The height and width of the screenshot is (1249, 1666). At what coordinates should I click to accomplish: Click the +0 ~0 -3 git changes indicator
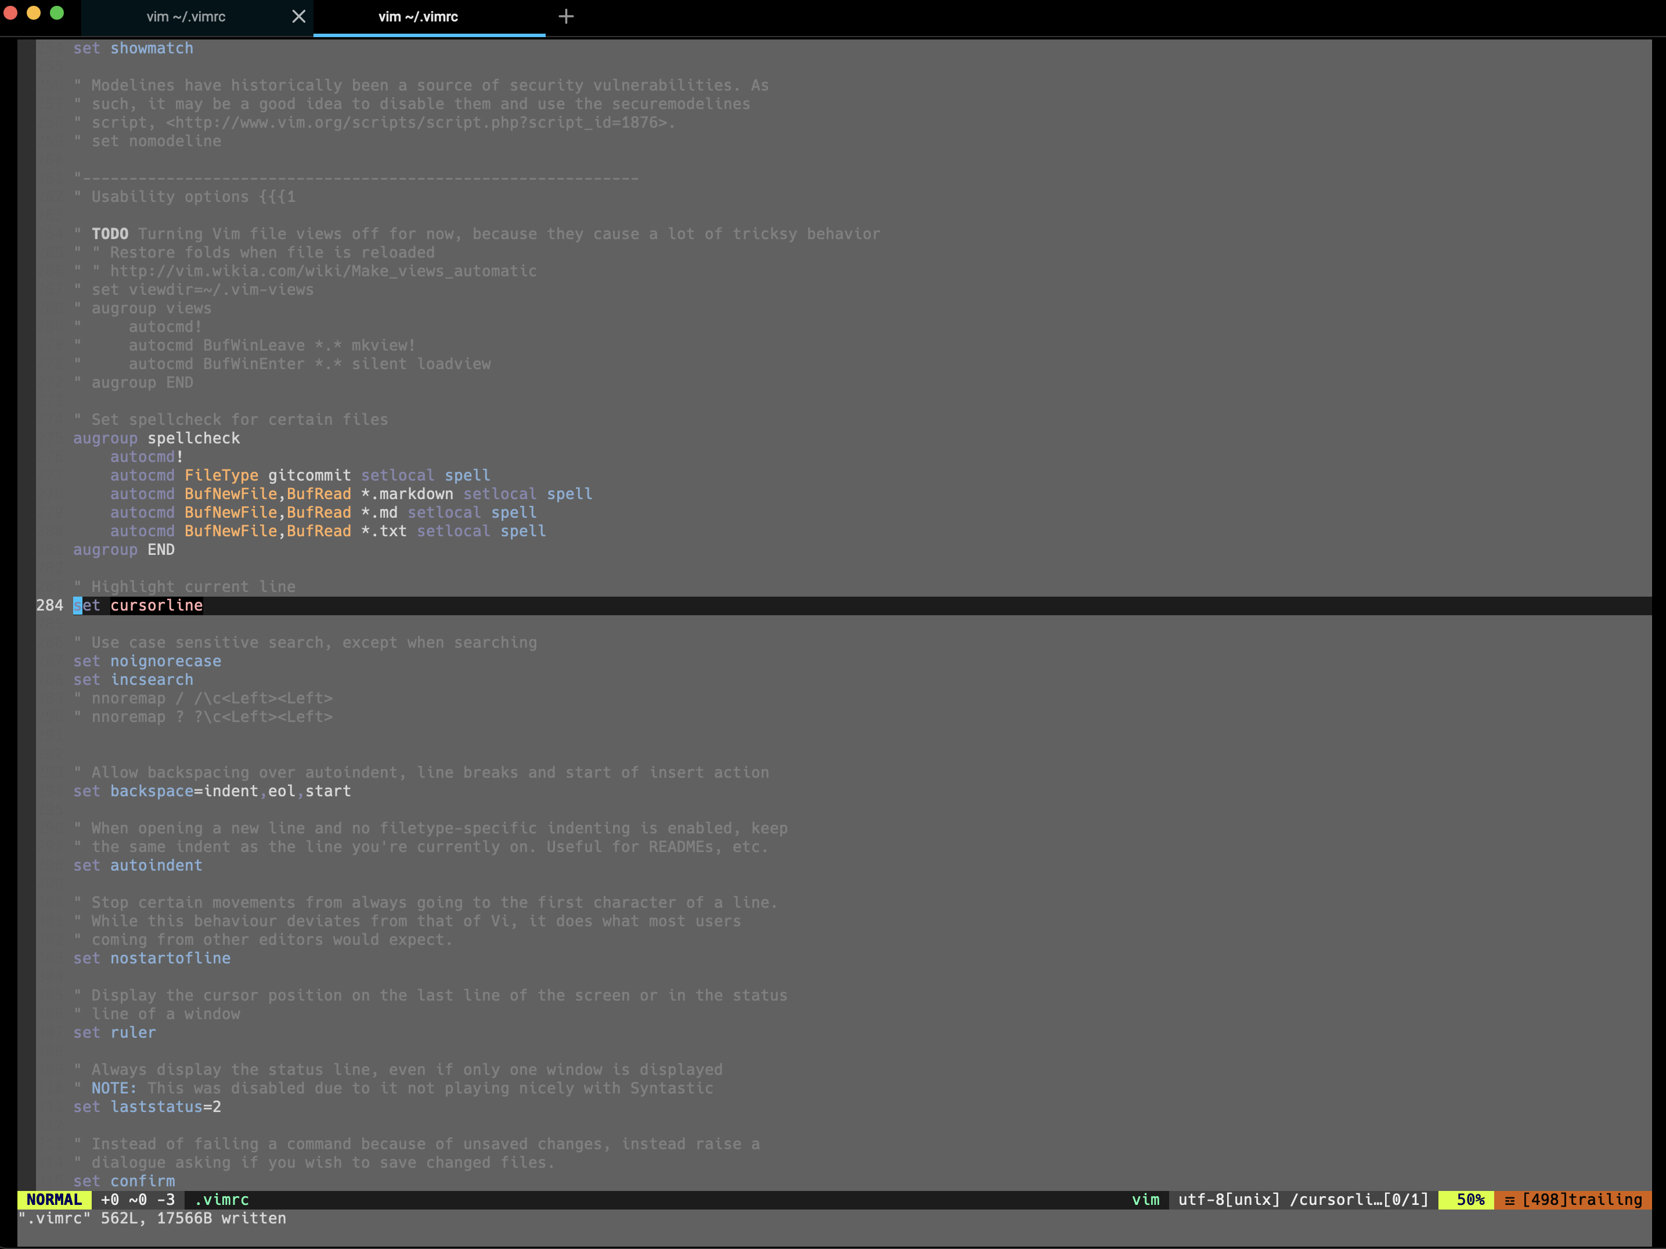[x=136, y=1199]
